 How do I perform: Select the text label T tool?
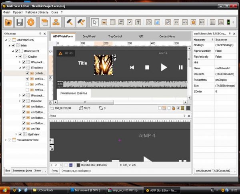[138, 22]
